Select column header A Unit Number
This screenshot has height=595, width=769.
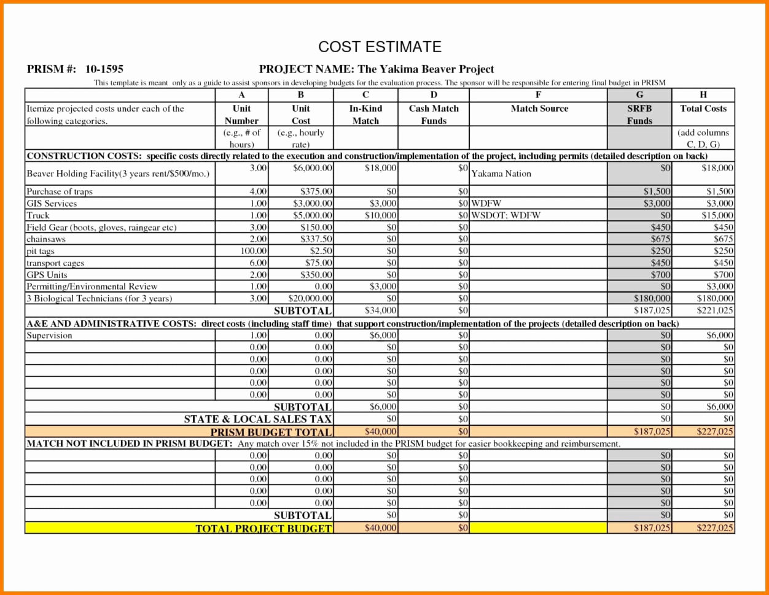241,115
